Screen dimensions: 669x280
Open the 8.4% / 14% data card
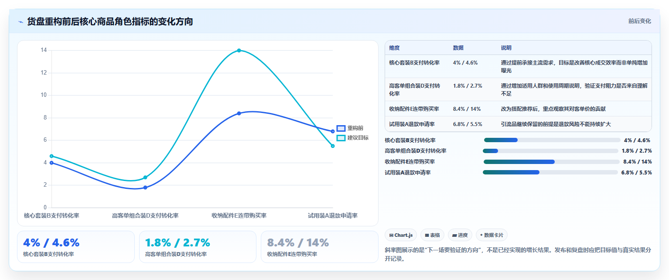click(320, 247)
